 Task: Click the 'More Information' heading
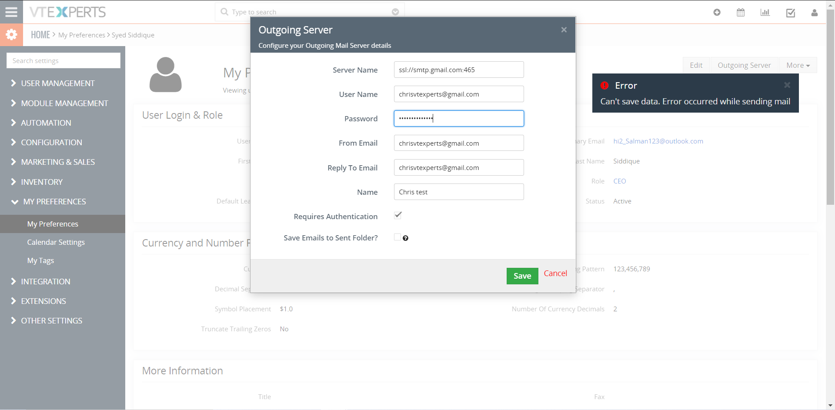click(182, 370)
